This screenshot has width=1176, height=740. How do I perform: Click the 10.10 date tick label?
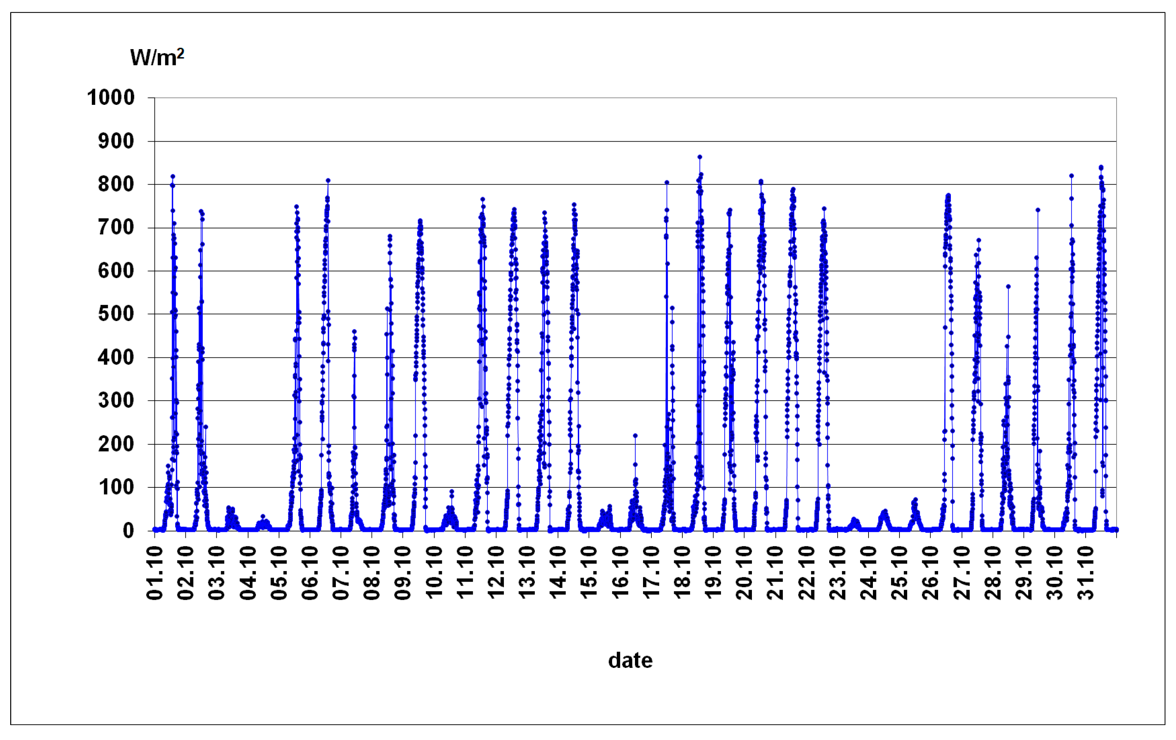[x=434, y=573]
